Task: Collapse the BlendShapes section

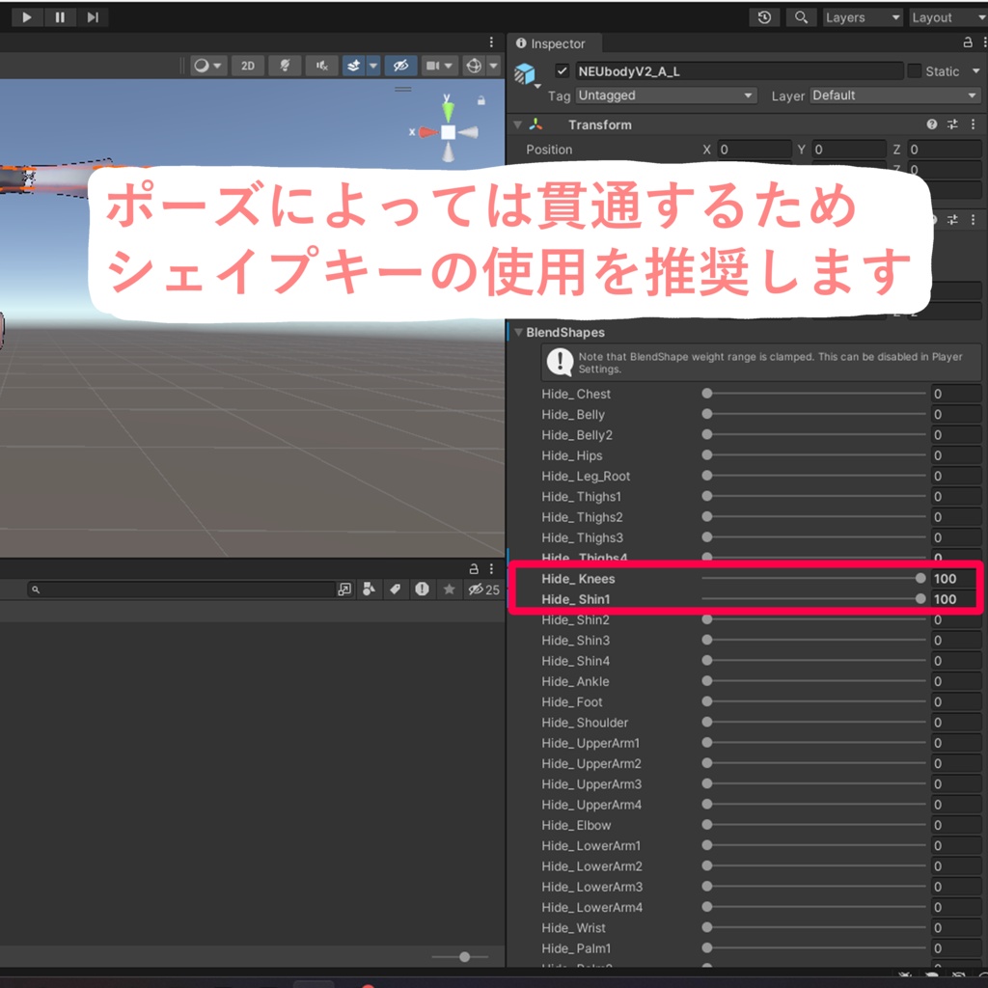Action: coord(518,332)
